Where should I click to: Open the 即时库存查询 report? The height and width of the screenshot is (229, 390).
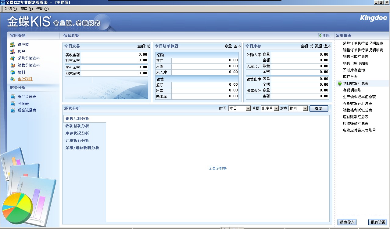[x=354, y=70]
